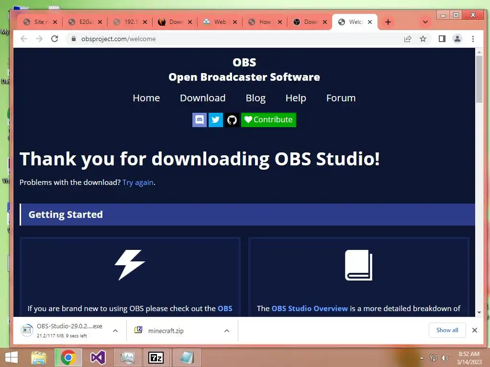Open the Help nav link
This screenshot has width=490, height=367.
click(296, 98)
